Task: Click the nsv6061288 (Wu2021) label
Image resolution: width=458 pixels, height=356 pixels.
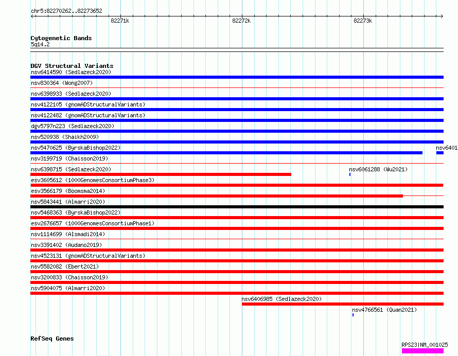Action: (x=378, y=169)
